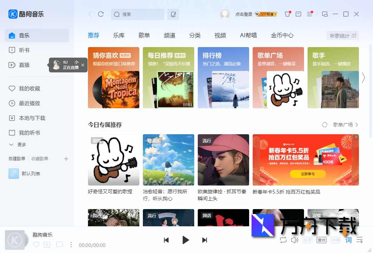Image resolution: width=373 pixels, height=253 pixels.
Task: Click the T-shirt skin theme icon
Action: pos(288,14)
